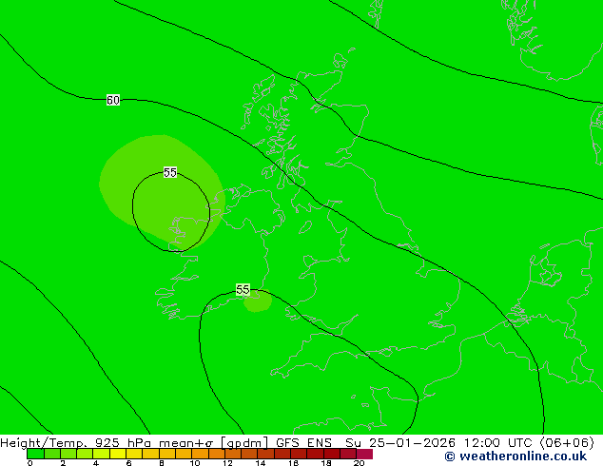Click the '(06+06)' forecast run text
Screen dimensions: 603x466
(x=567, y=443)
